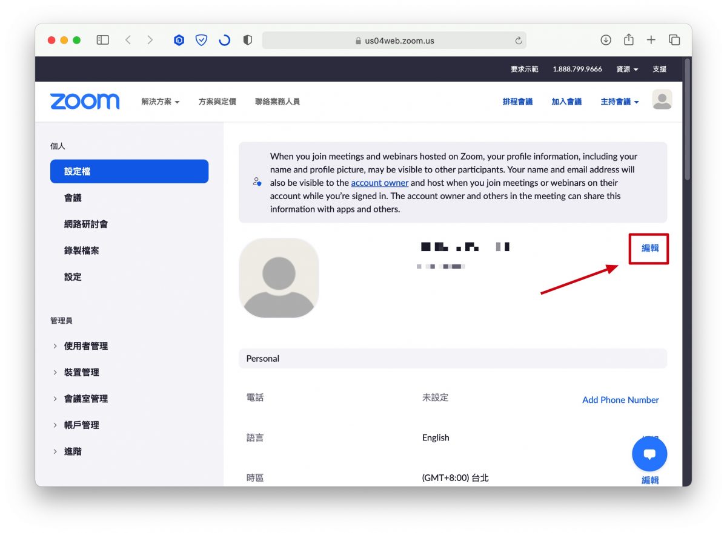Click Add Phone Number link
Viewport: 727px width, 533px height.
tap(620, 400)
